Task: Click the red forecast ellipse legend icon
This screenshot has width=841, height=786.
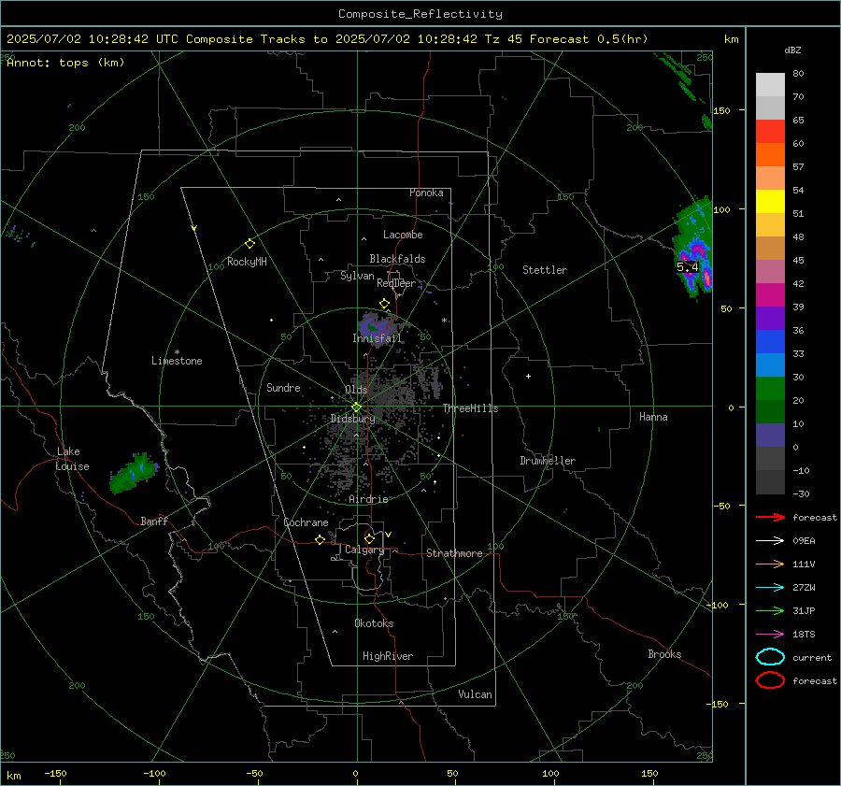Action: (x=770, y=680)
